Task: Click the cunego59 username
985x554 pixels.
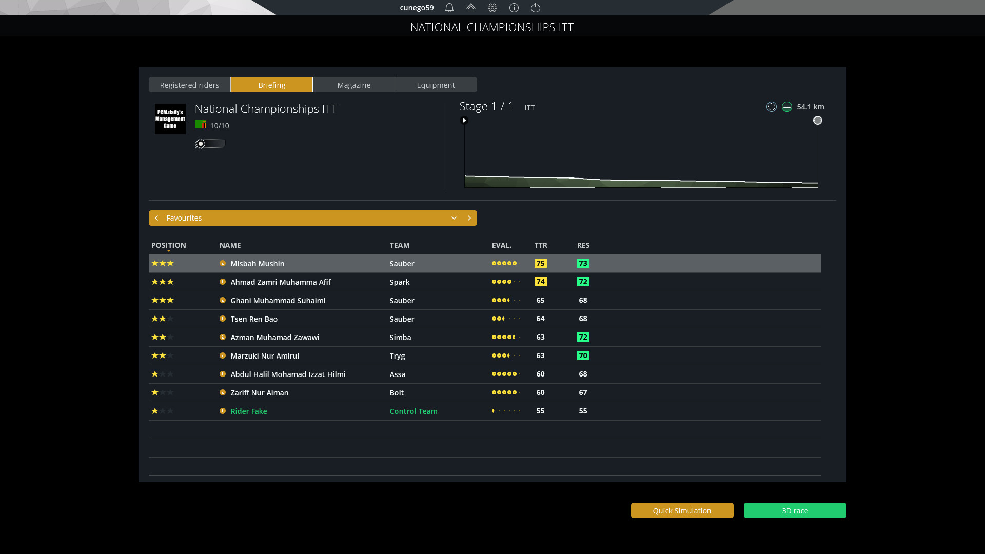Action: coord(417,8)
